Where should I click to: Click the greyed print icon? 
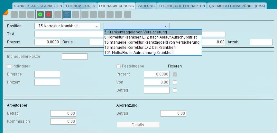[x=58, y=15]
